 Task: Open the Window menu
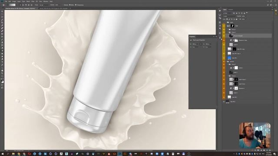coord(46,1)
